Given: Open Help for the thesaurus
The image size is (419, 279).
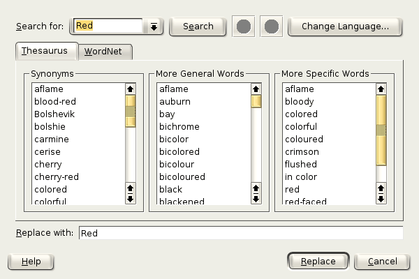Looking at the screenshot, I should 31,262.
